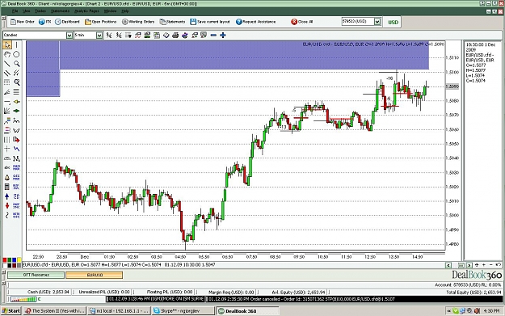Select the crosshair tool

[x=7, y=149]
